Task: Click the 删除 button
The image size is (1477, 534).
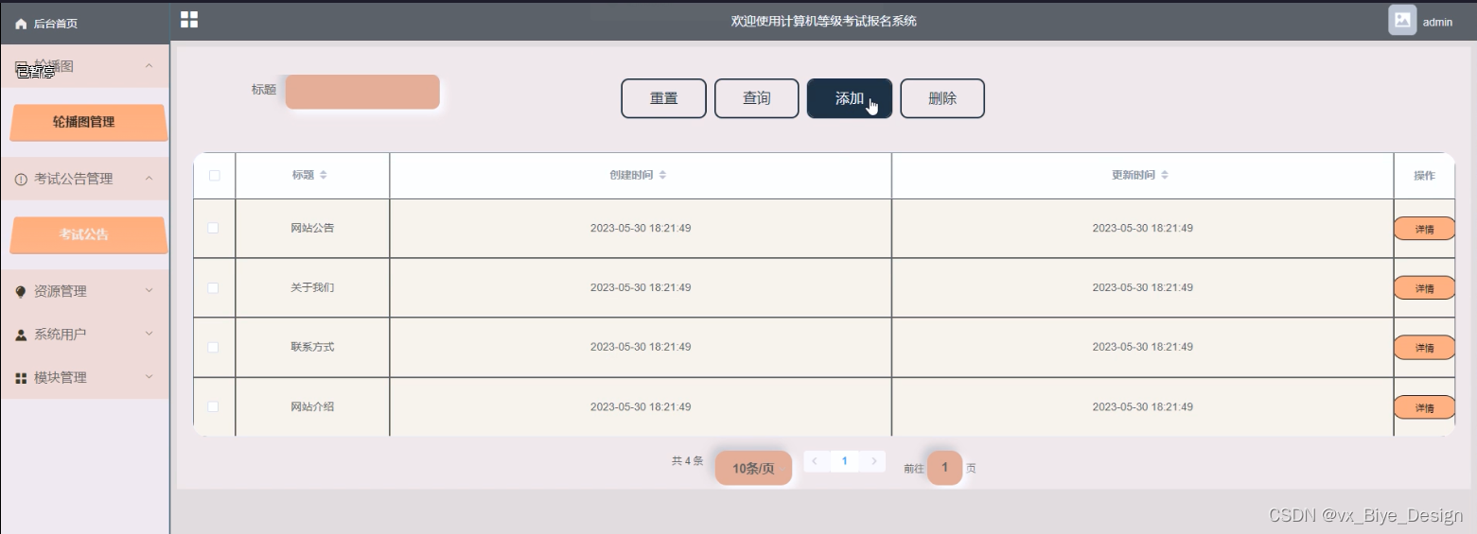Action: point(941,98)
